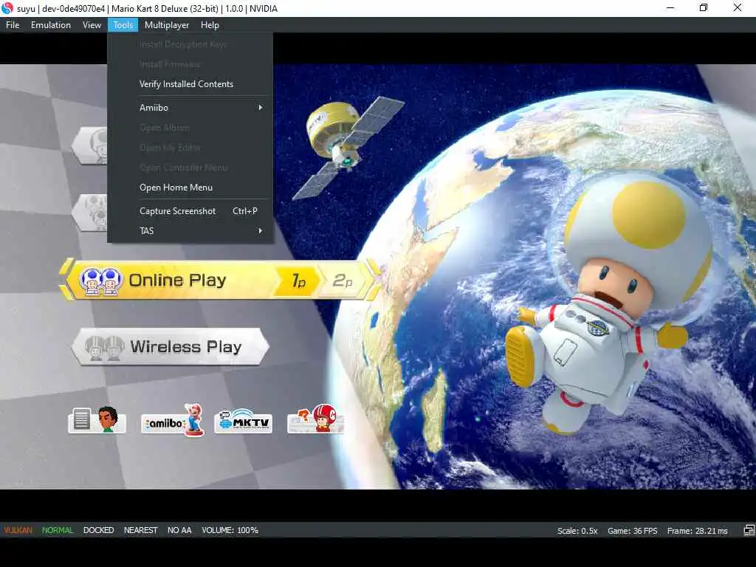
Task: Choose Capture Screenshot from Tools menu
Action: point(190,211)
